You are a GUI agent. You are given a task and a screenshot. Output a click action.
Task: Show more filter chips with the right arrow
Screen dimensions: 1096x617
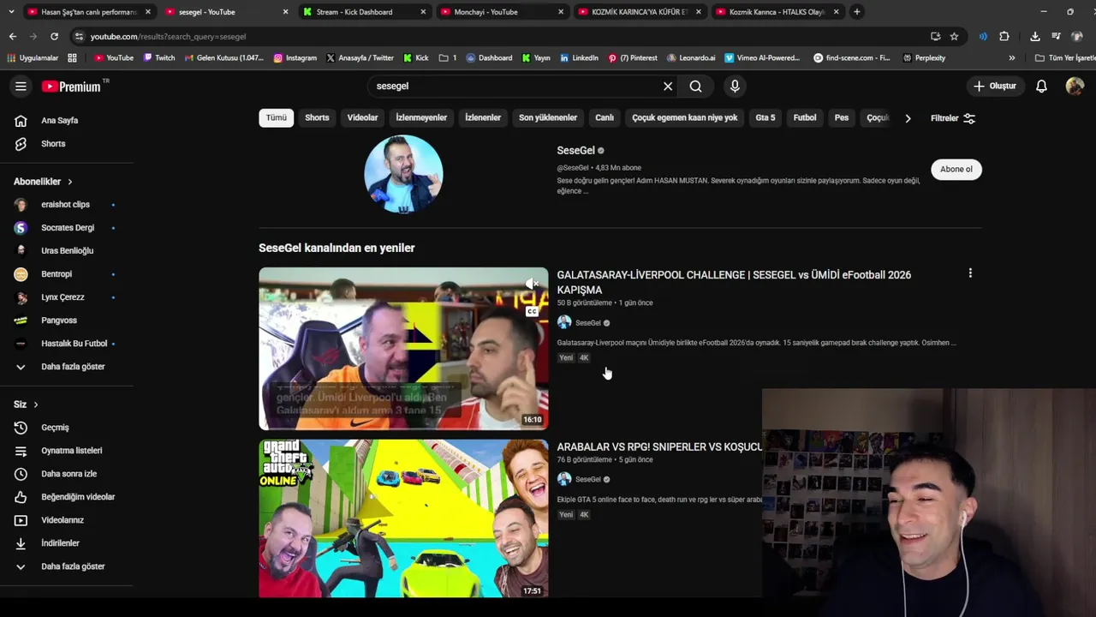point(908,118)
